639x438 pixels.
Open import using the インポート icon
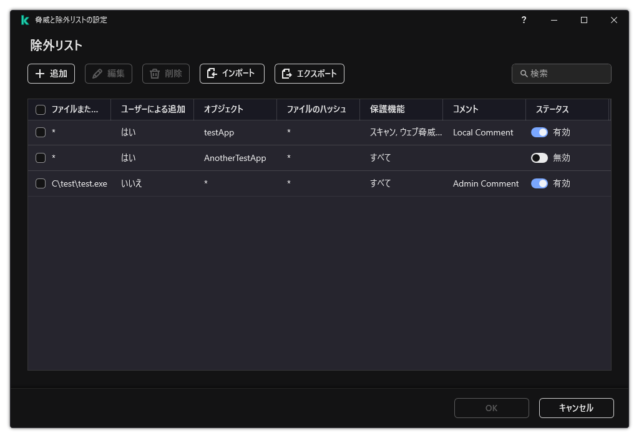[x=212, y=73]
